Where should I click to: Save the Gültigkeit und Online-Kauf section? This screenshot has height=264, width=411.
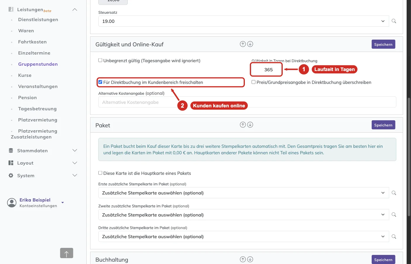(383, 44)
